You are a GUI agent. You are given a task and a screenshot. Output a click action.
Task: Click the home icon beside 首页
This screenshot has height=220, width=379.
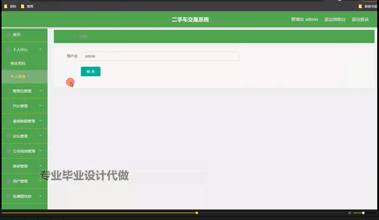tap(8, 34)
